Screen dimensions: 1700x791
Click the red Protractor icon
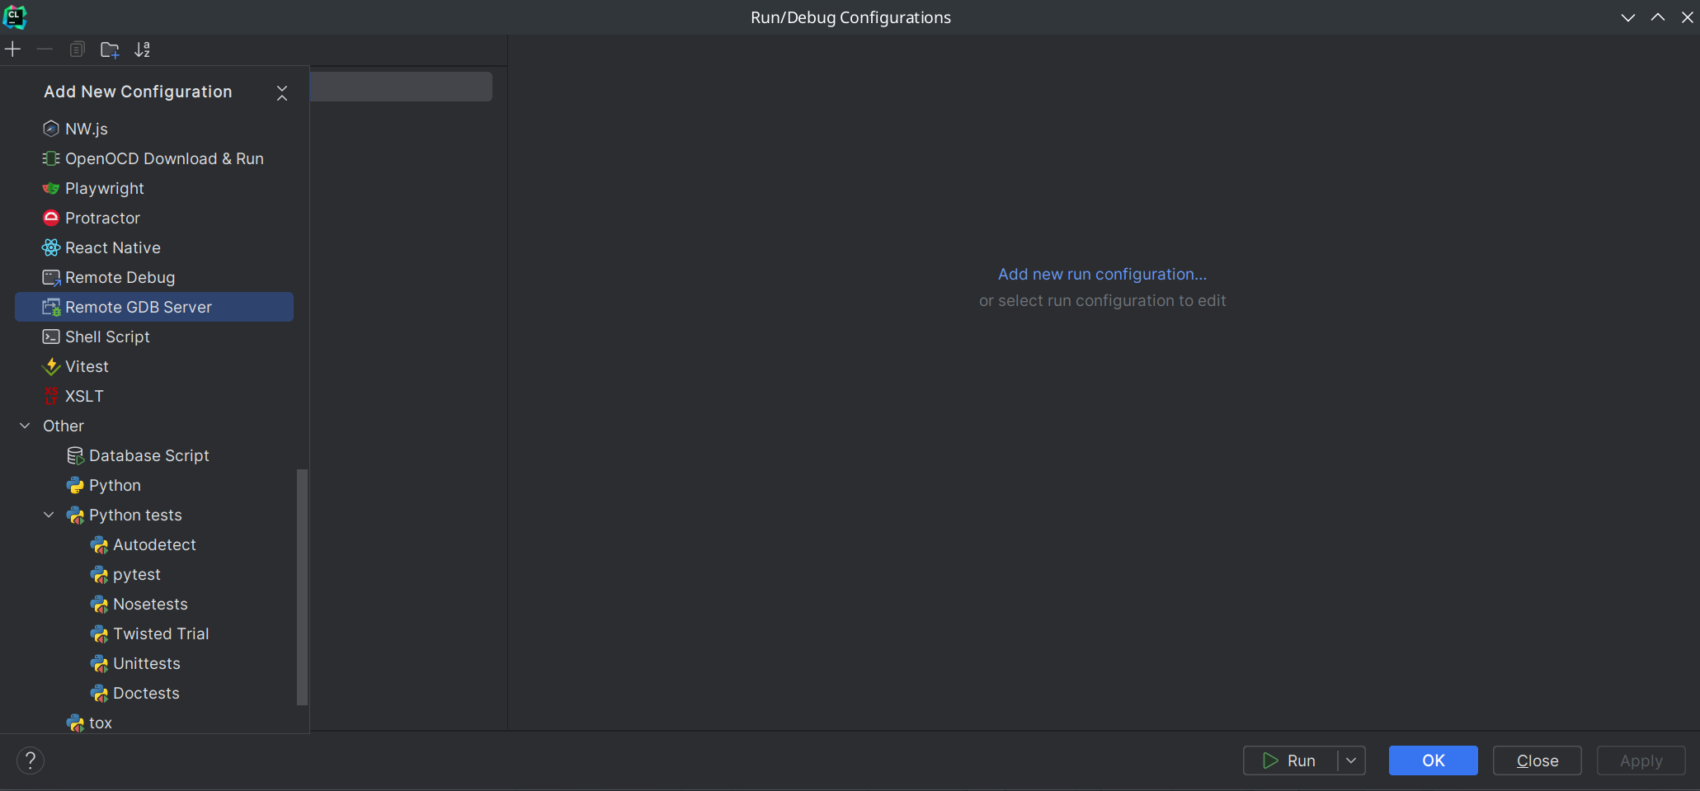click(51, 218)
